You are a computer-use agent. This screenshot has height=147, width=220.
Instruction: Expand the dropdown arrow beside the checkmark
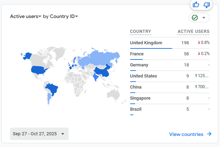[204, 18]
